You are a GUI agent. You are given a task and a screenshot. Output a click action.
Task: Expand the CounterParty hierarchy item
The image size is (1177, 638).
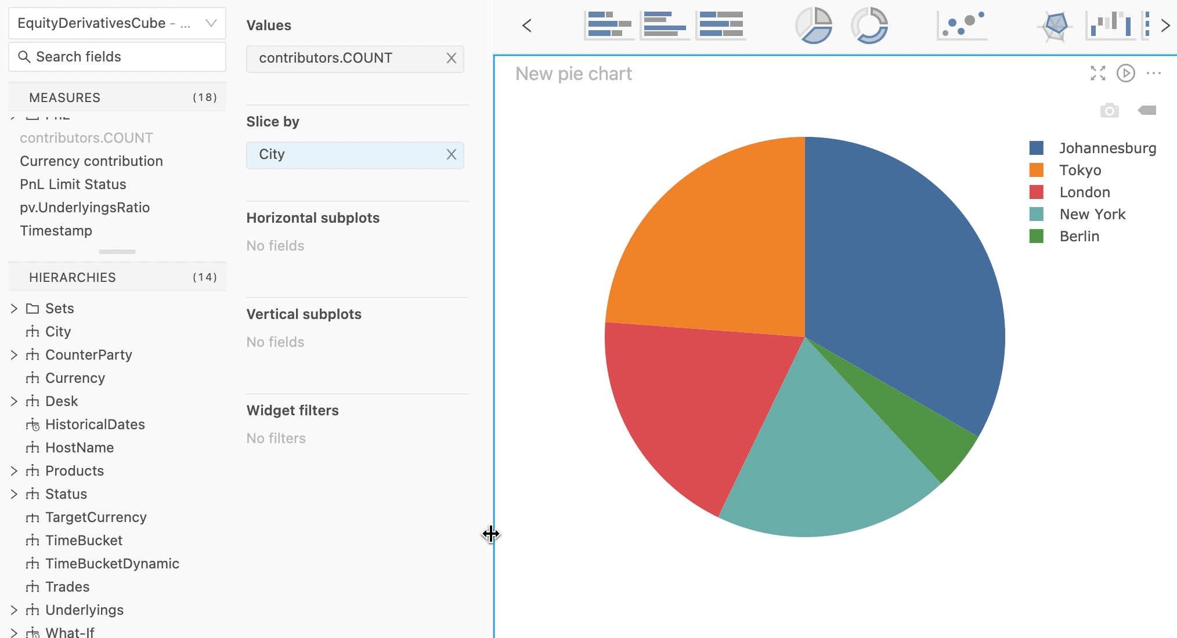[x=14, y=354]
